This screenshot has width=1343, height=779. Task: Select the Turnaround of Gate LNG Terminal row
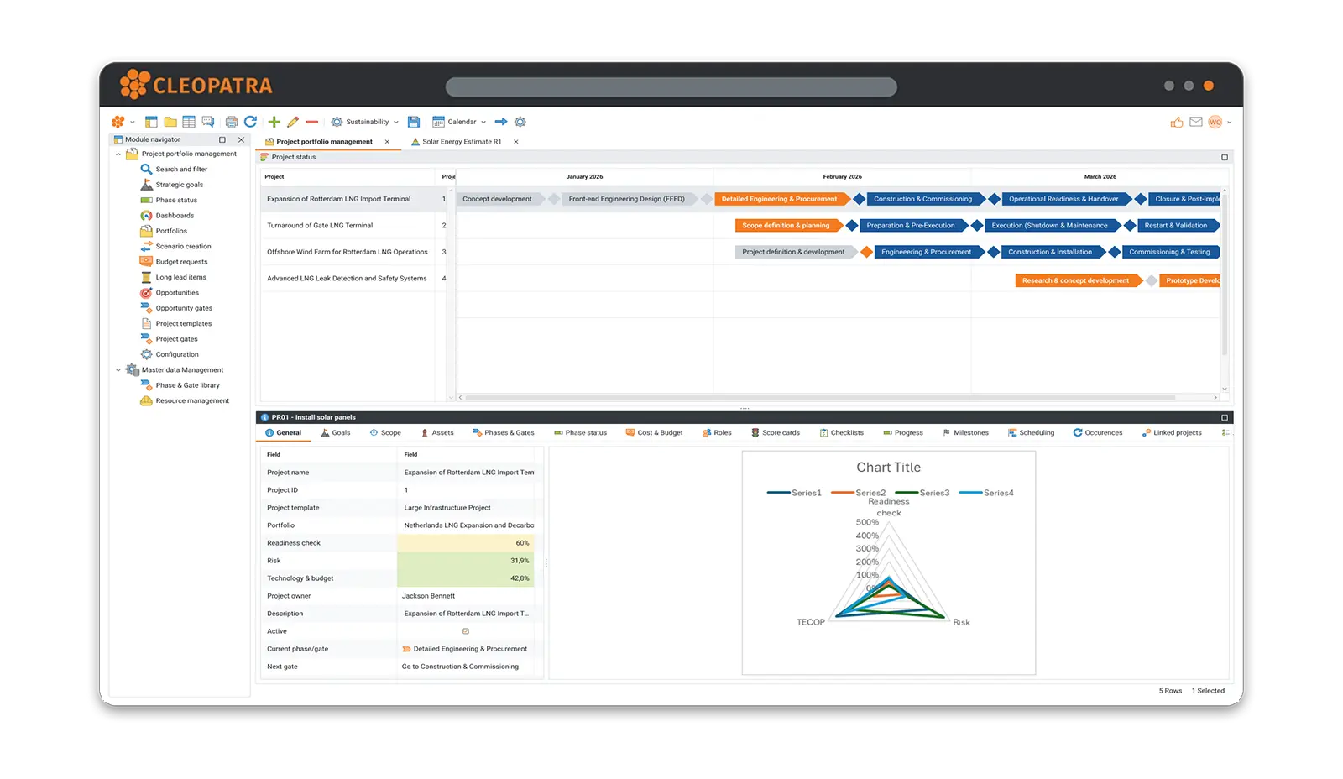tap(320, 226)
